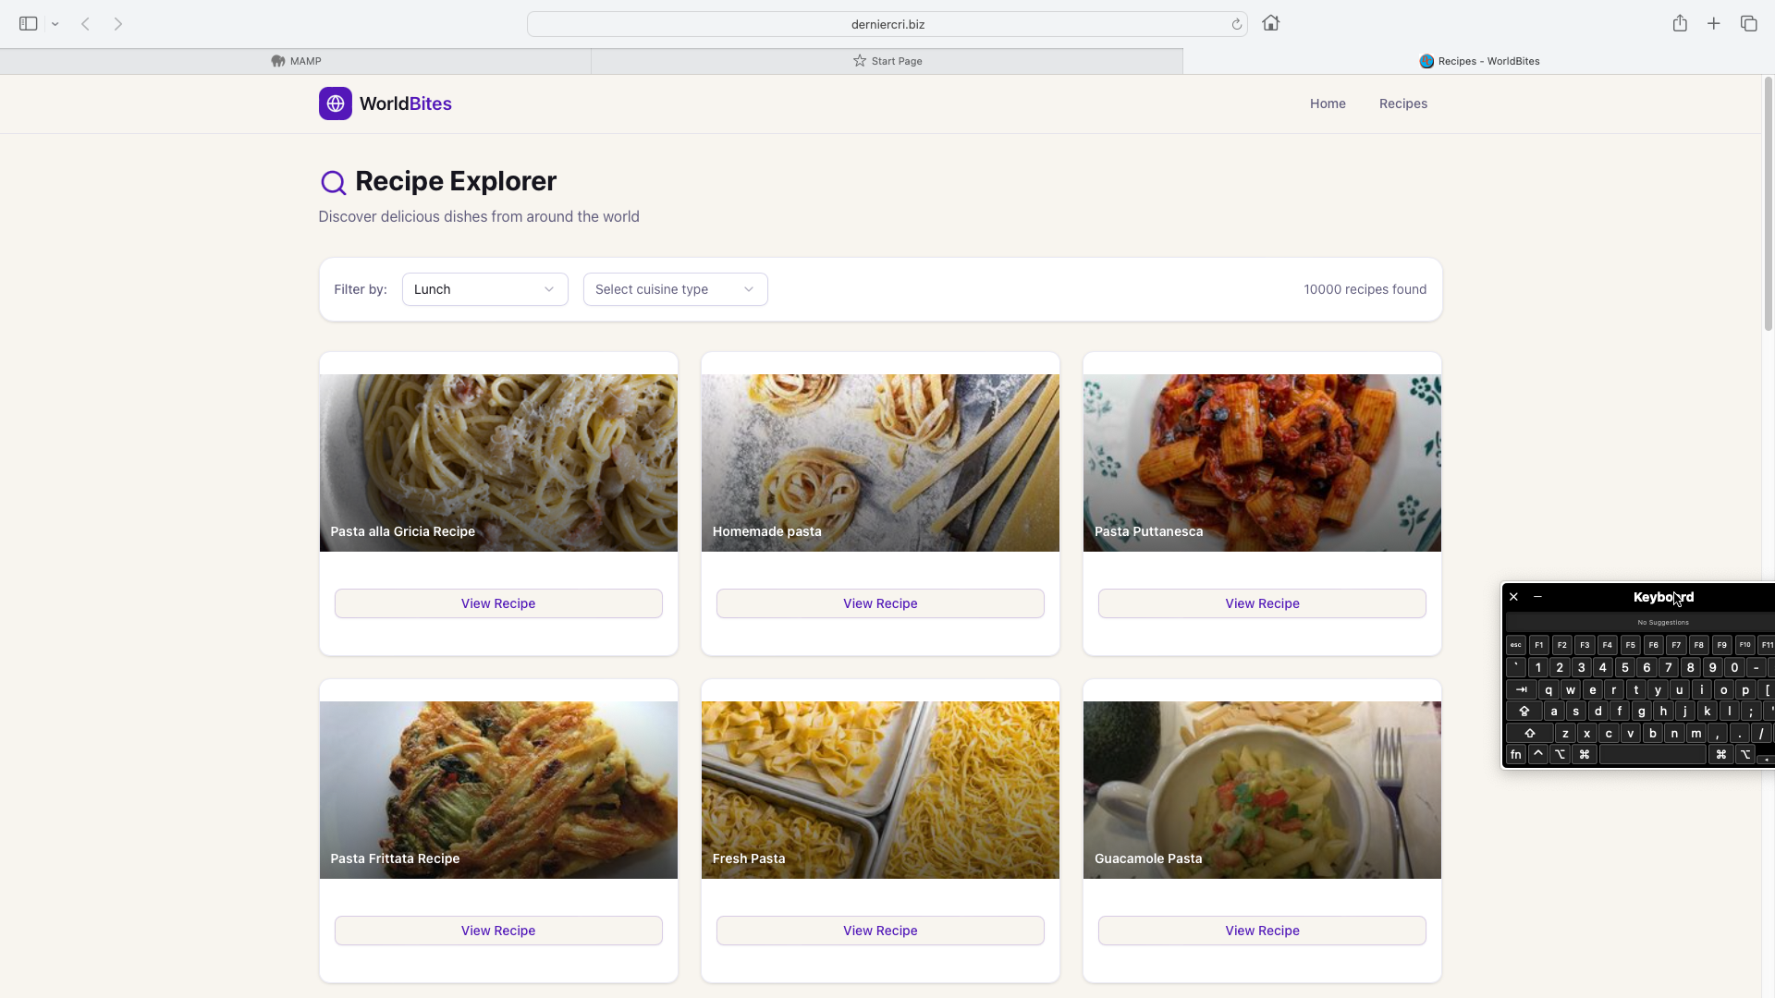Open the Select cuisine type dropdown
The width and height of the screenshot is (1775, 998).
point(676,289)
